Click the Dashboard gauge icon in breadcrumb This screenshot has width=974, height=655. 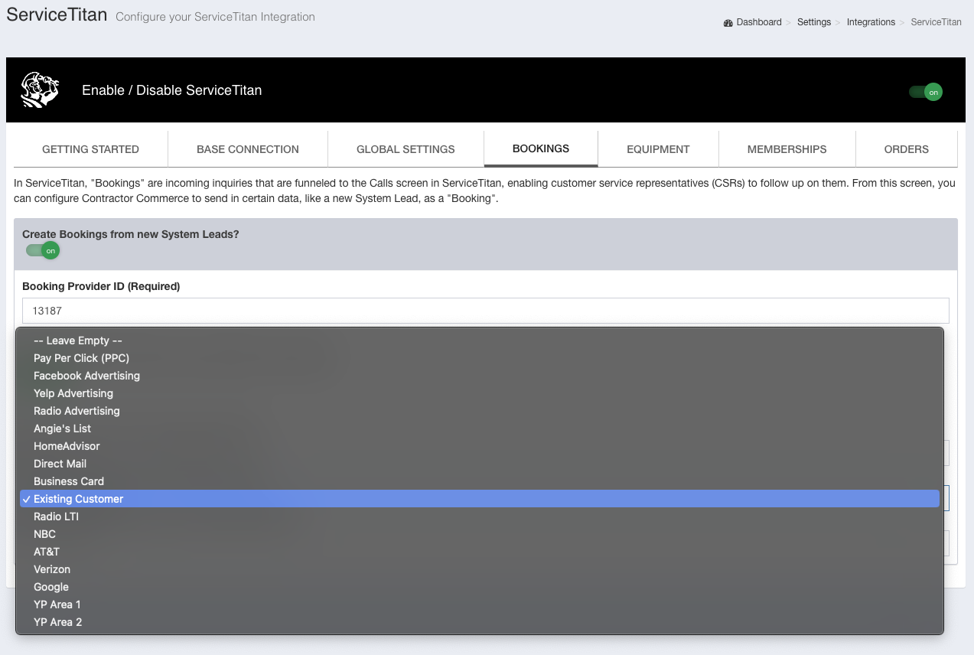pos(728,23)
